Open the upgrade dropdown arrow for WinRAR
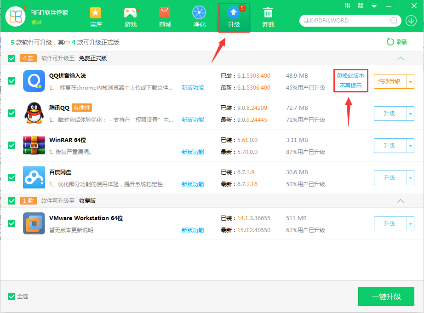Viewport: 424px width, 313px height. click(x=411, y=146)
